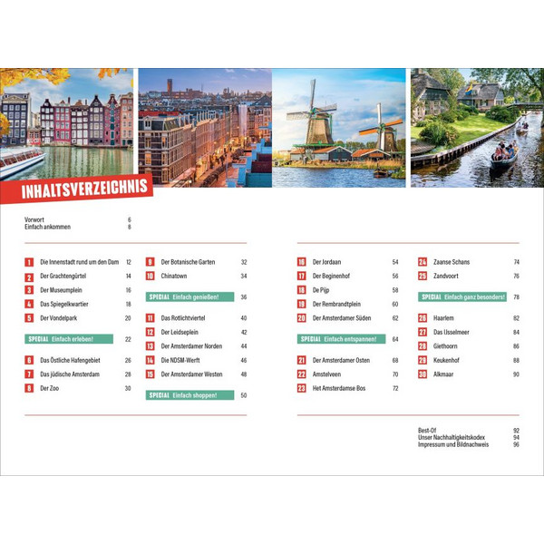The width and height of the screenshot is (544, 544).
Task: Click red number badge 23
Action: point(302,388)
